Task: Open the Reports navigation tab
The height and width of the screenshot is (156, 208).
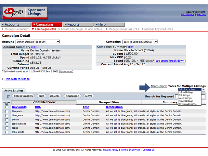Action: click(x=73, y=24)
